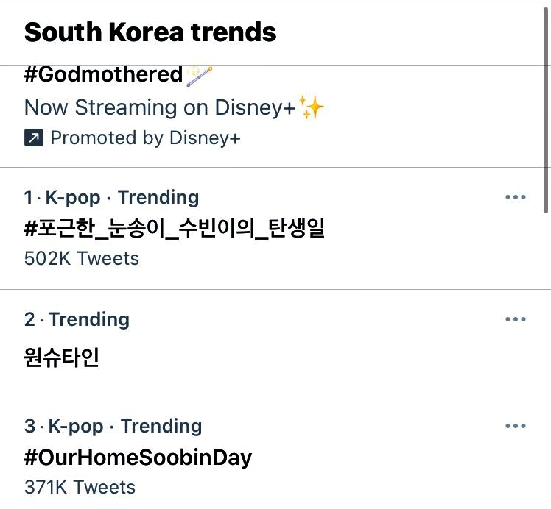Click the "2 · Trending" label
Image resolution: width=551 pixels, height=509 pixels.
[x=77, y=319]
